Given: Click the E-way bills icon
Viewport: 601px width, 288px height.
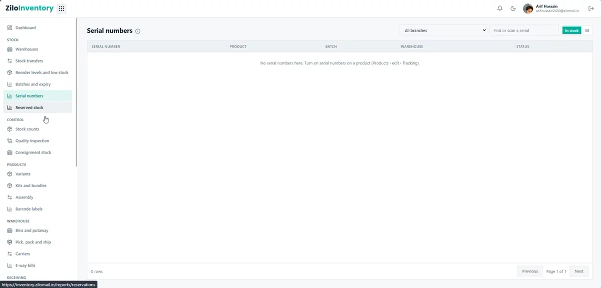Looking at the screenshot, I should pos(10,265).
